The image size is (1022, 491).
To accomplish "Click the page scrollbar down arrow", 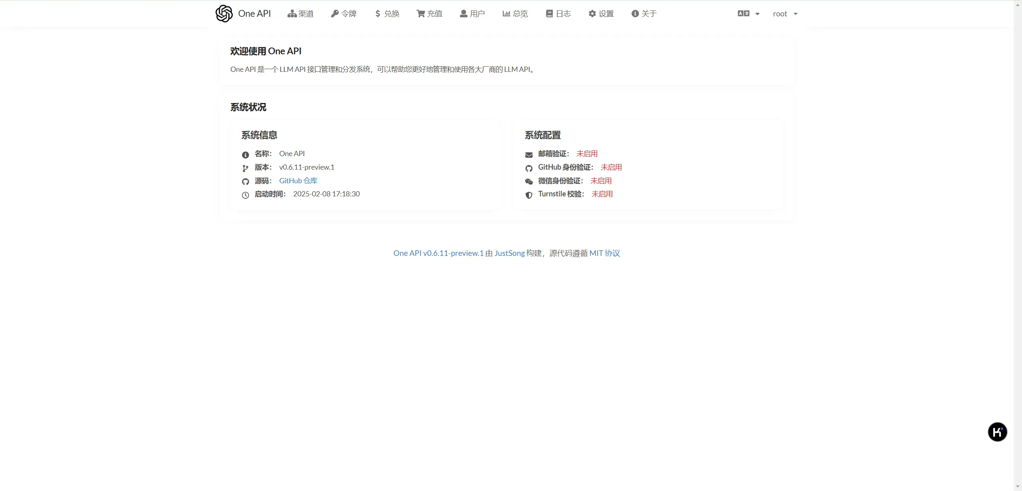I will click(1018, 487).
